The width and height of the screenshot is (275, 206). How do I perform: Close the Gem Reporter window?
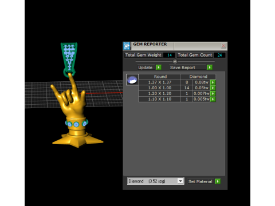[223, 46]
